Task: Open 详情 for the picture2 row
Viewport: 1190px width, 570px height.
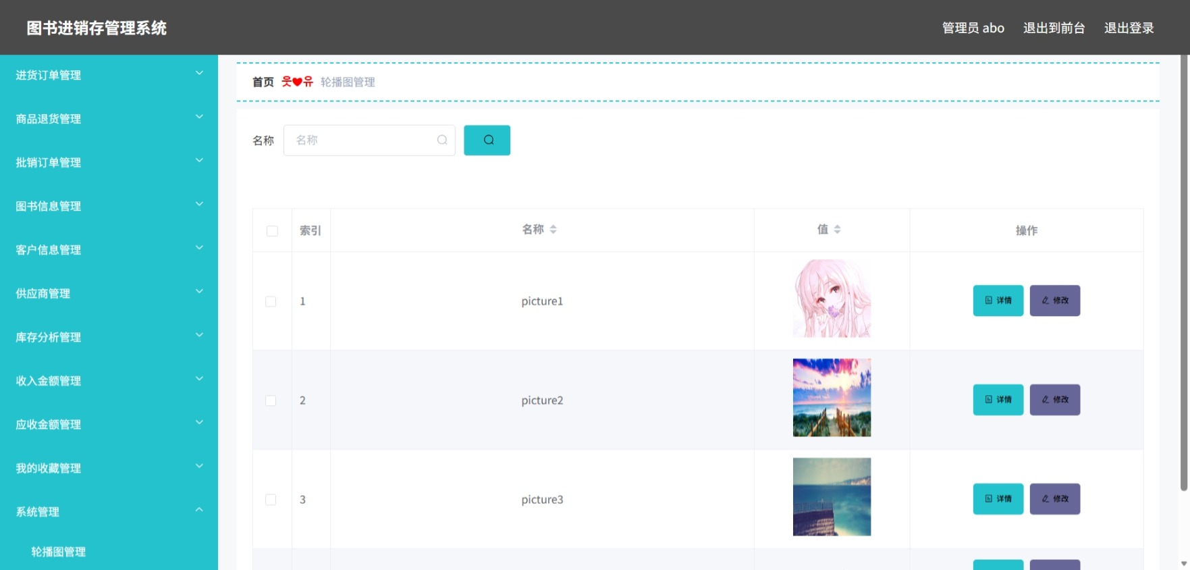Action: (x=998, y=400)
